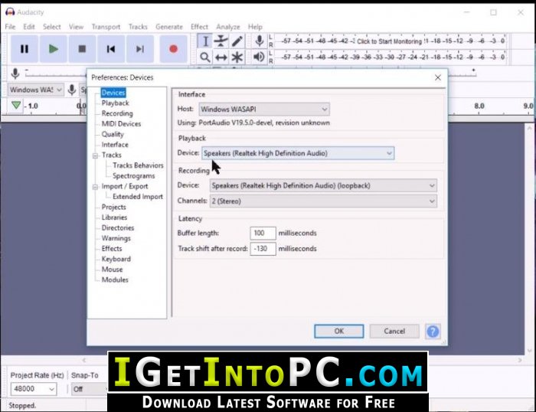The width and height of the screenshot is (536, 412).
Task: Click the recording meter microphone icon
Action: click(x=260, y=41)
